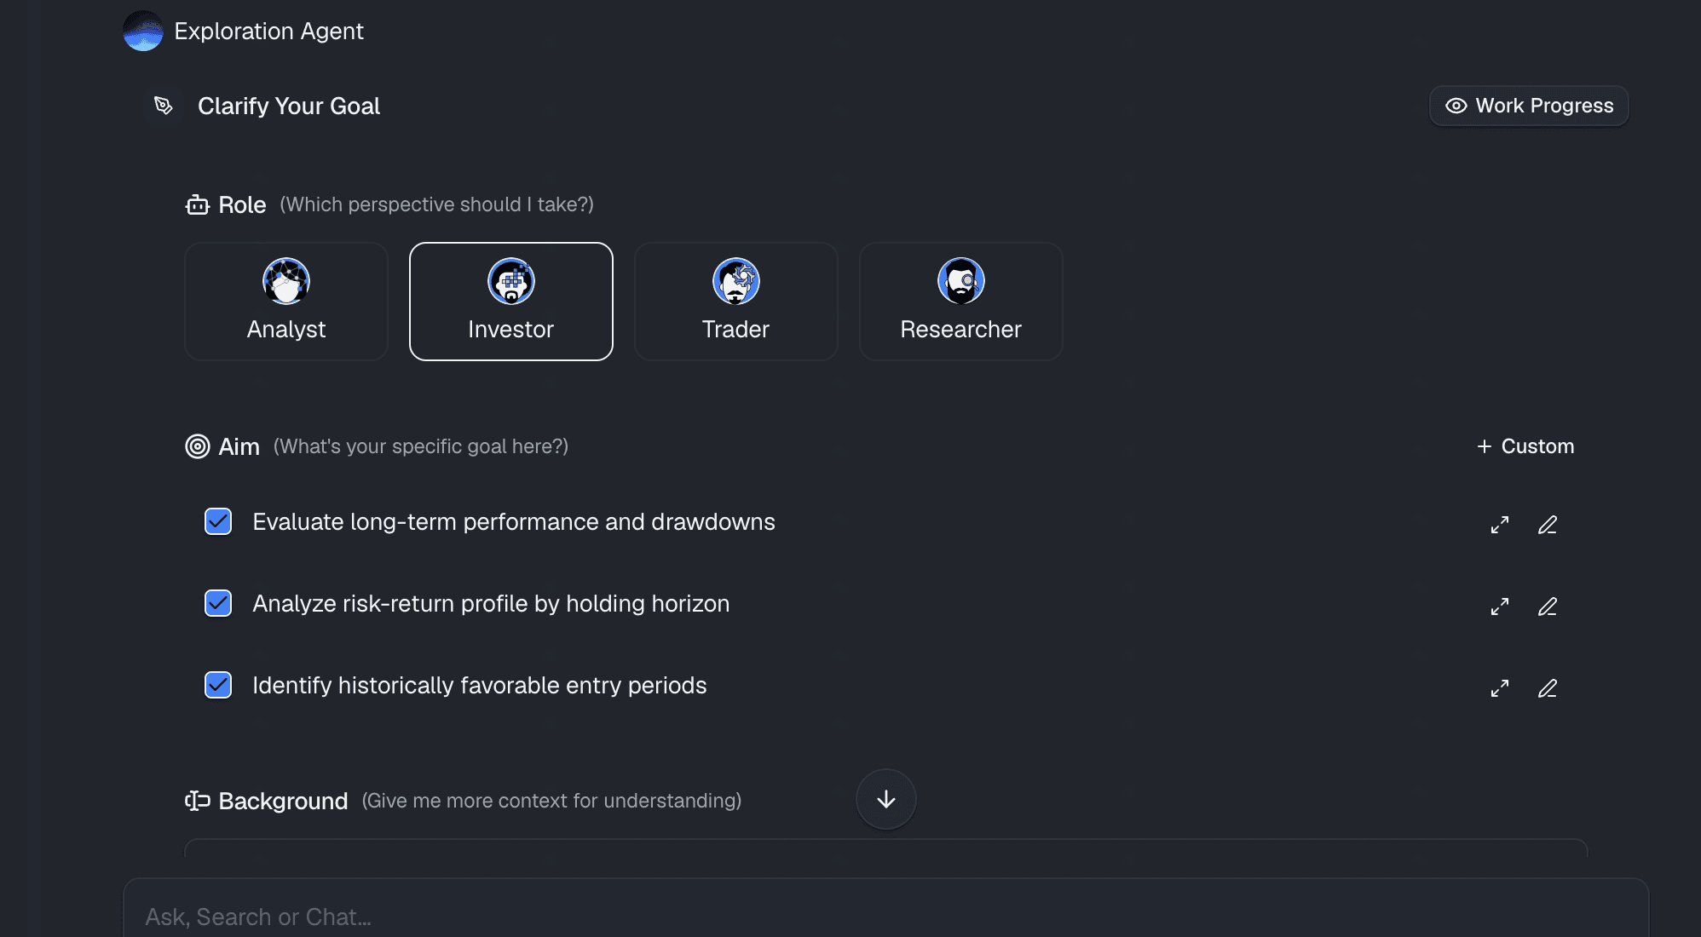Viewport: 1701px width, 937px height.
Task: Click the Trader avatar icon
Action: (736, 281)
